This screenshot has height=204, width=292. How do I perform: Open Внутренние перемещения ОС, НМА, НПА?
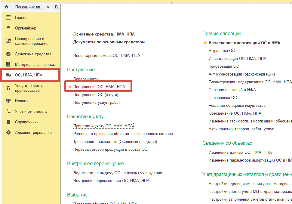click(111, 181)
